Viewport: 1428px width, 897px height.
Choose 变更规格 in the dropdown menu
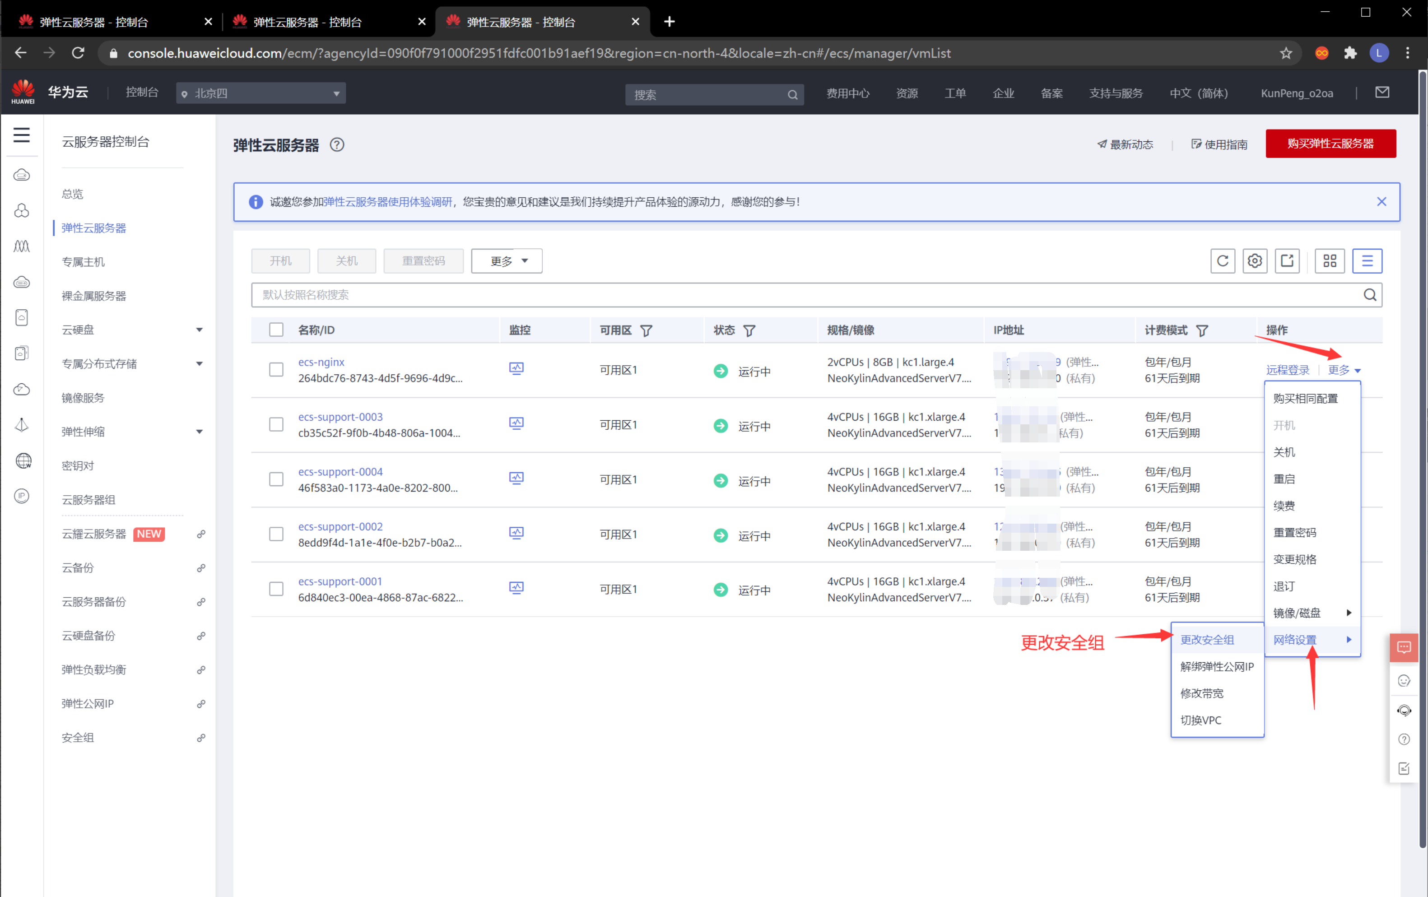[x=1312, y=560]
